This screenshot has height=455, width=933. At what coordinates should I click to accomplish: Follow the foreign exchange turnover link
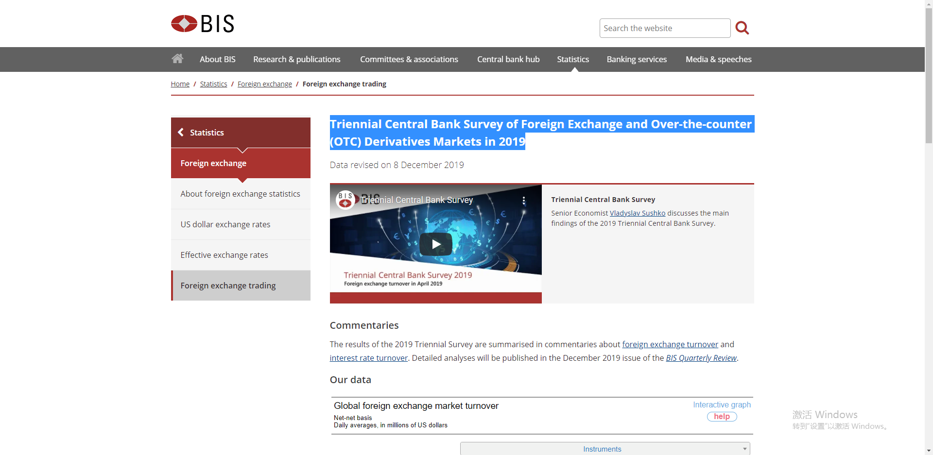click(x=670, y=344)
